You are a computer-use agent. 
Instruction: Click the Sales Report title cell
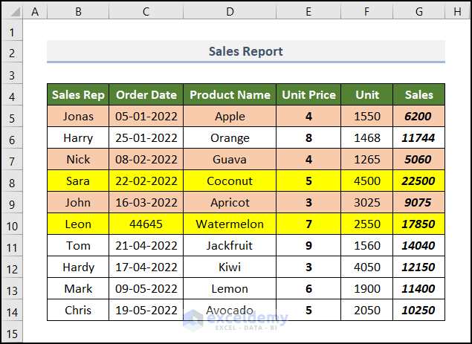[245, 52]
